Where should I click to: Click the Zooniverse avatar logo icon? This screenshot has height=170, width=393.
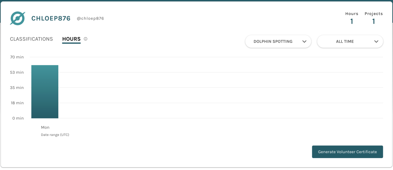18,18
